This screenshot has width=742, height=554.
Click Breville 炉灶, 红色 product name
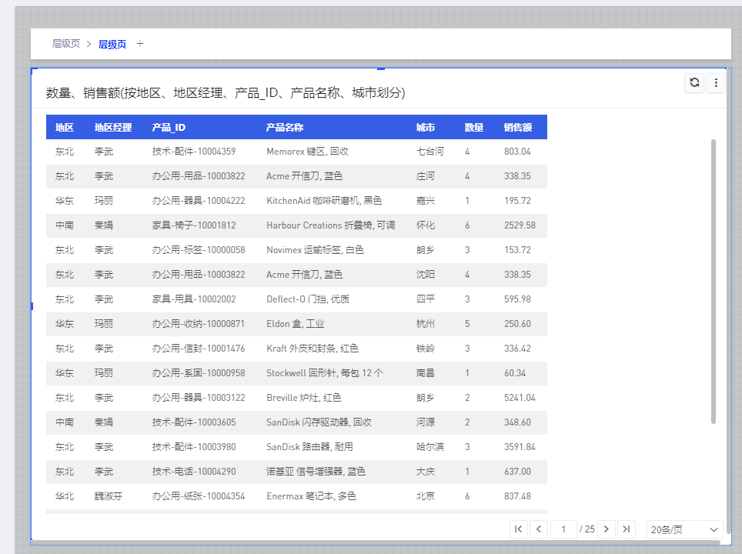(x=304, y=397)
